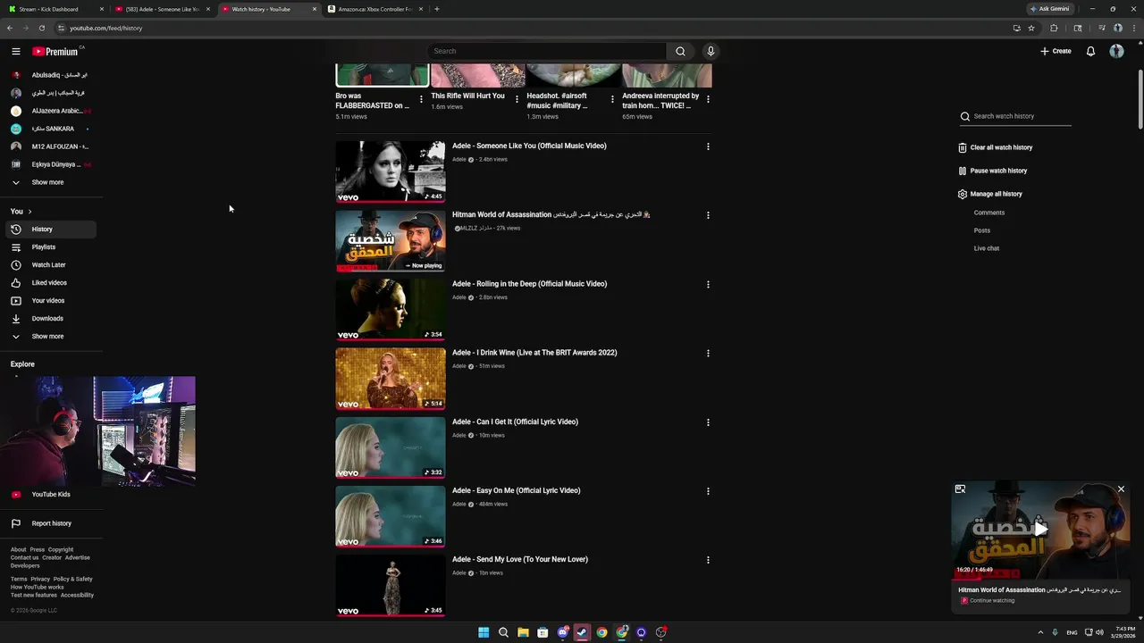Expand the You section chevron
The height and width of the screenshot is (643, 1144).
click(29, 212)
